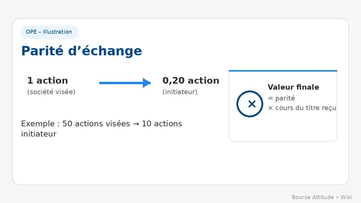
Task: Select the bold "1 action" text
Action: click(x=48, y=81)
